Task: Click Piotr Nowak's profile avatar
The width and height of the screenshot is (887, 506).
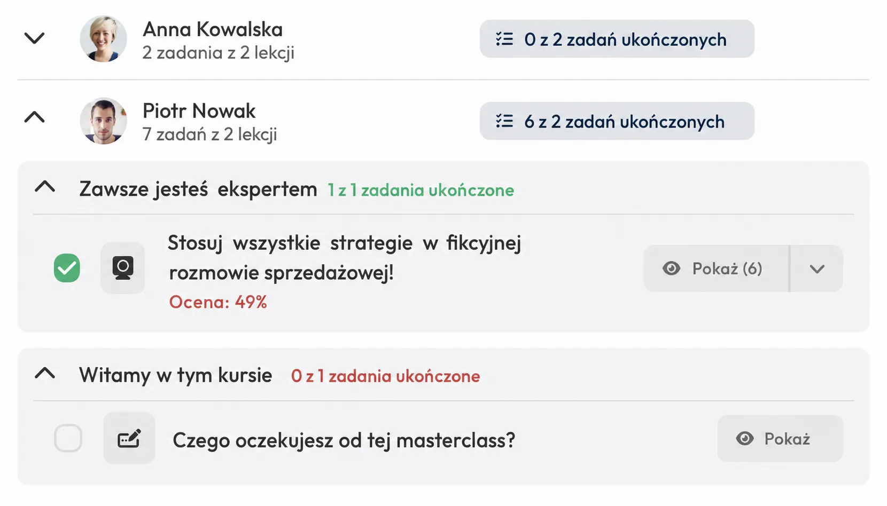Action: (x=103, y=121)
